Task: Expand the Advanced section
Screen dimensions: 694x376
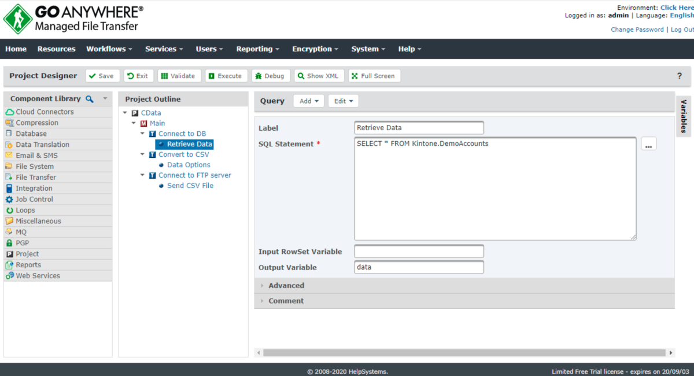Action: pos(464,286)
